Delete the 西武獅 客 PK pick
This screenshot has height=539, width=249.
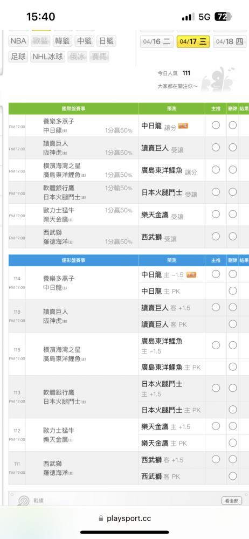233,476
